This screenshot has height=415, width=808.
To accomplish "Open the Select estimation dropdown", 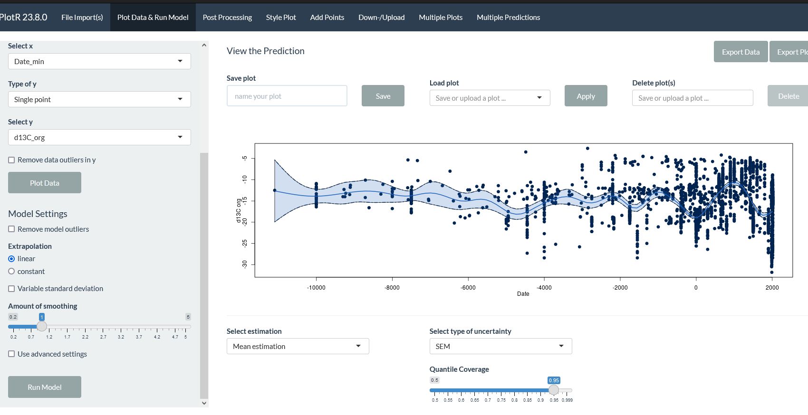I will 298,346.
